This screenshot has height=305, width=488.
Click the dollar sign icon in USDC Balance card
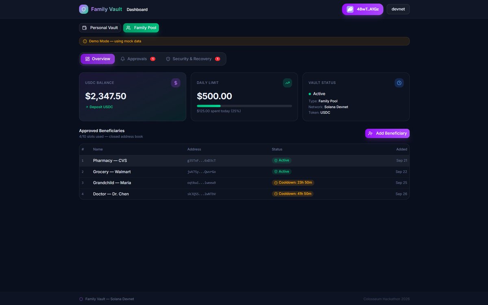(176, 83)
